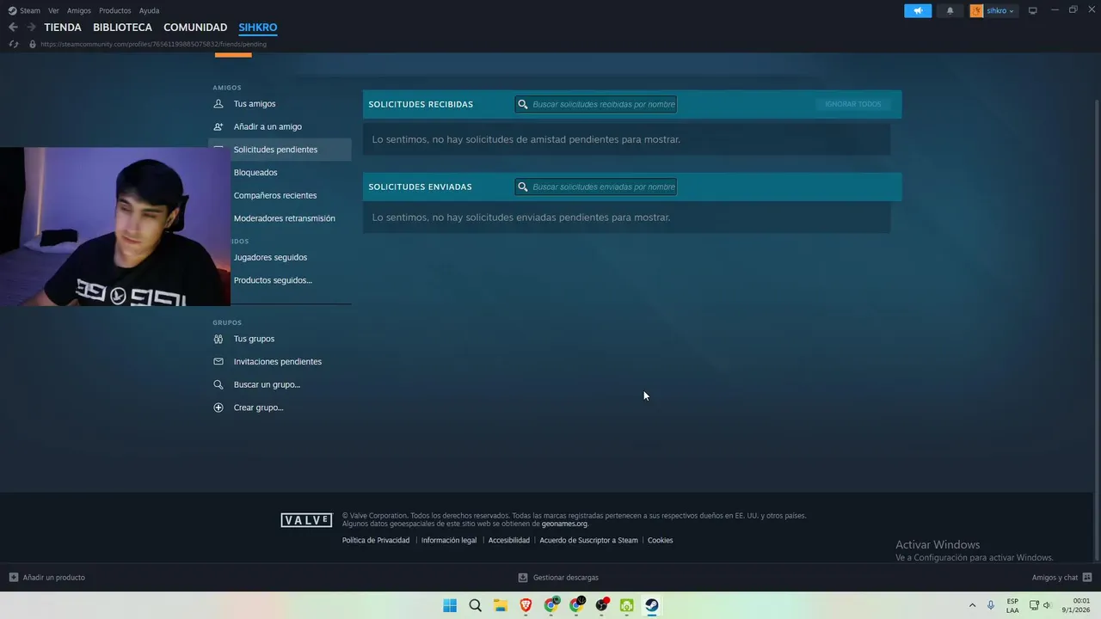Click the Steam icon in the taskbar
The image size is (1101, 619).
[653, 605]
